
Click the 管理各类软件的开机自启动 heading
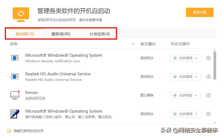pos(74,11)
